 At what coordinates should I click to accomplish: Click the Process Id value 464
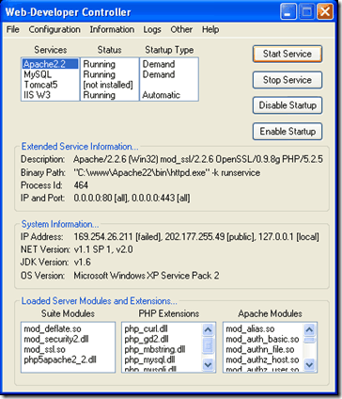[81, 185]
